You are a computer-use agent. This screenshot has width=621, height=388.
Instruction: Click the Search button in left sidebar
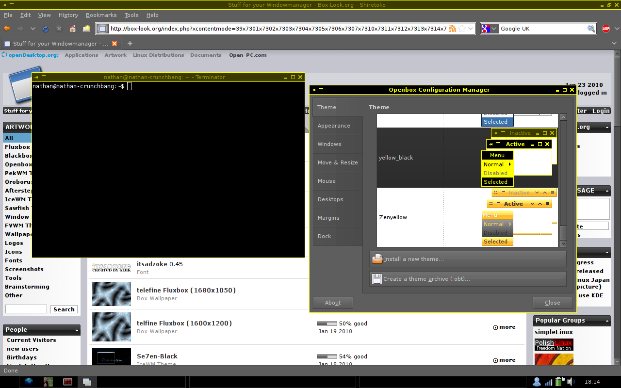click(x=64, y=309)
